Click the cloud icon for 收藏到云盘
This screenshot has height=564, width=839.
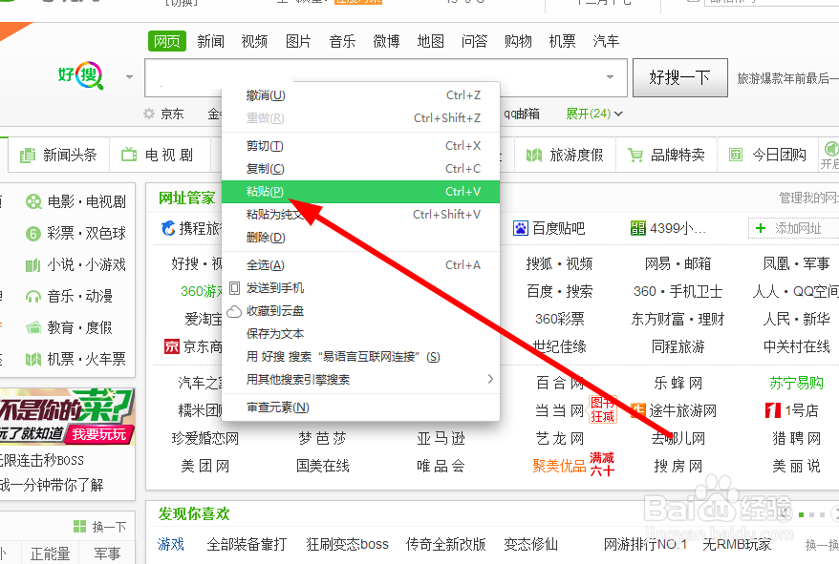[x=234, y=311]
